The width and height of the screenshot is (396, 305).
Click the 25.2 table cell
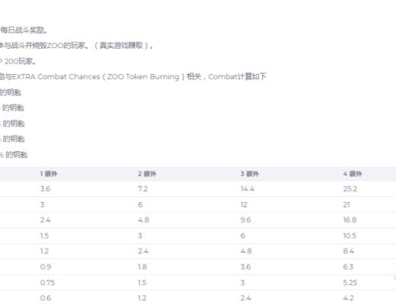(350, 189)
